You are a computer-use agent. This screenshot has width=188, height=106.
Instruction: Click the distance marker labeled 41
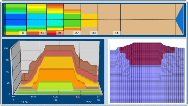(x=117, y=33)
